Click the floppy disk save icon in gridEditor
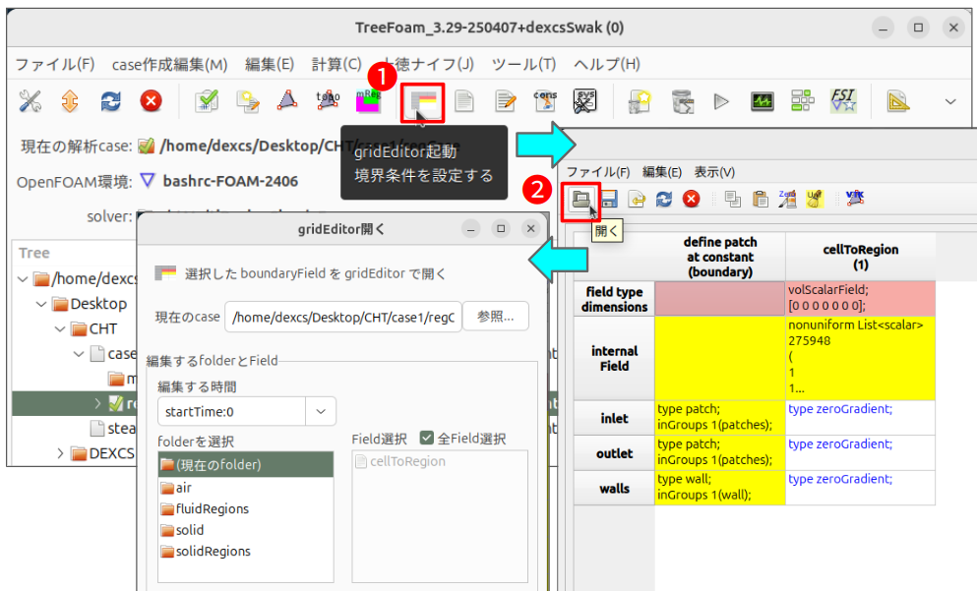Image resolution: width=977 pixels, height=591 pixels. coord(609,200)
